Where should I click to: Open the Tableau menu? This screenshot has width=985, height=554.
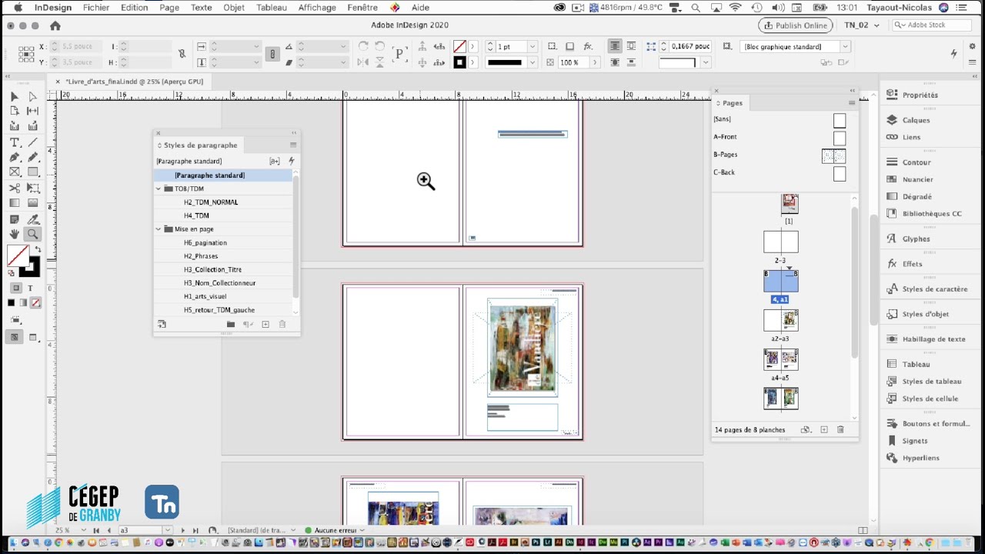pyautogui.click(x=272, y=8)
